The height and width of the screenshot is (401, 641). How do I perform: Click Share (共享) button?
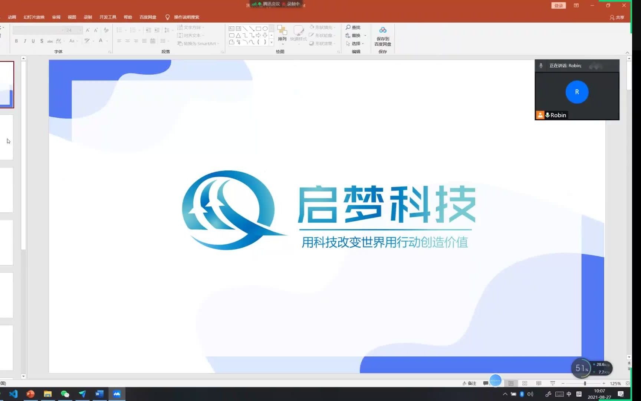point(617,17)
